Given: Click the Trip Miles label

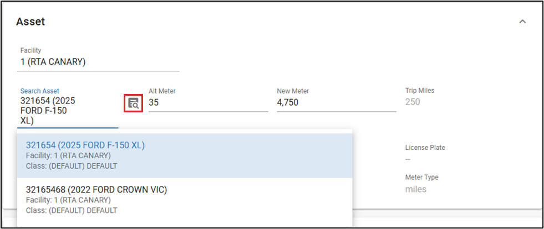Looking at the screenshot, I should click(x=420, y=91).
